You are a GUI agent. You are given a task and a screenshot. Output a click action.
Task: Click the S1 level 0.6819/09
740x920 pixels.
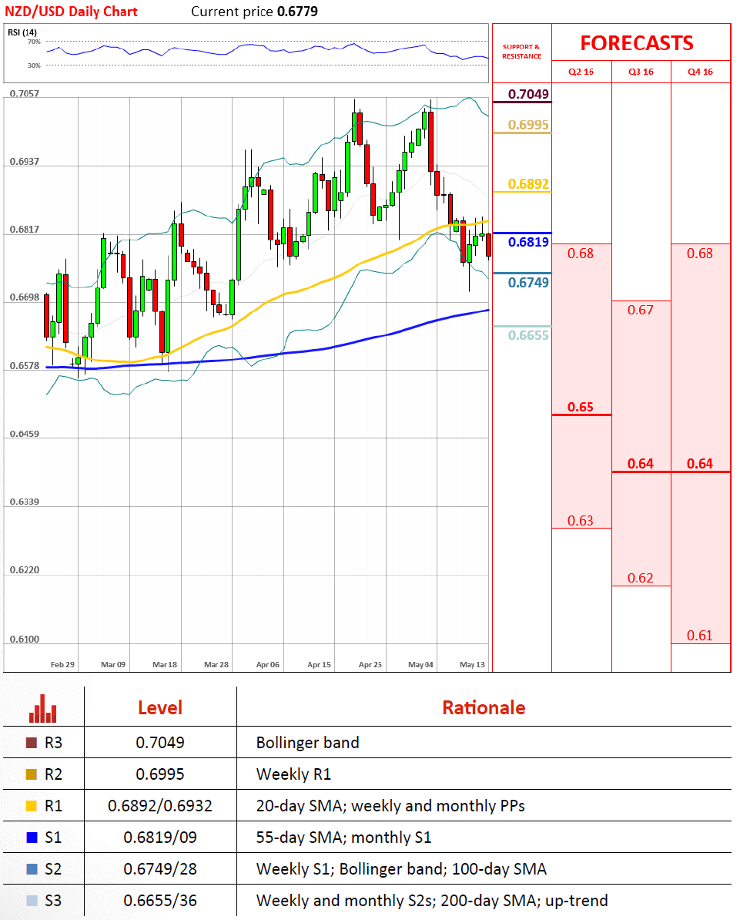point(160,838)
